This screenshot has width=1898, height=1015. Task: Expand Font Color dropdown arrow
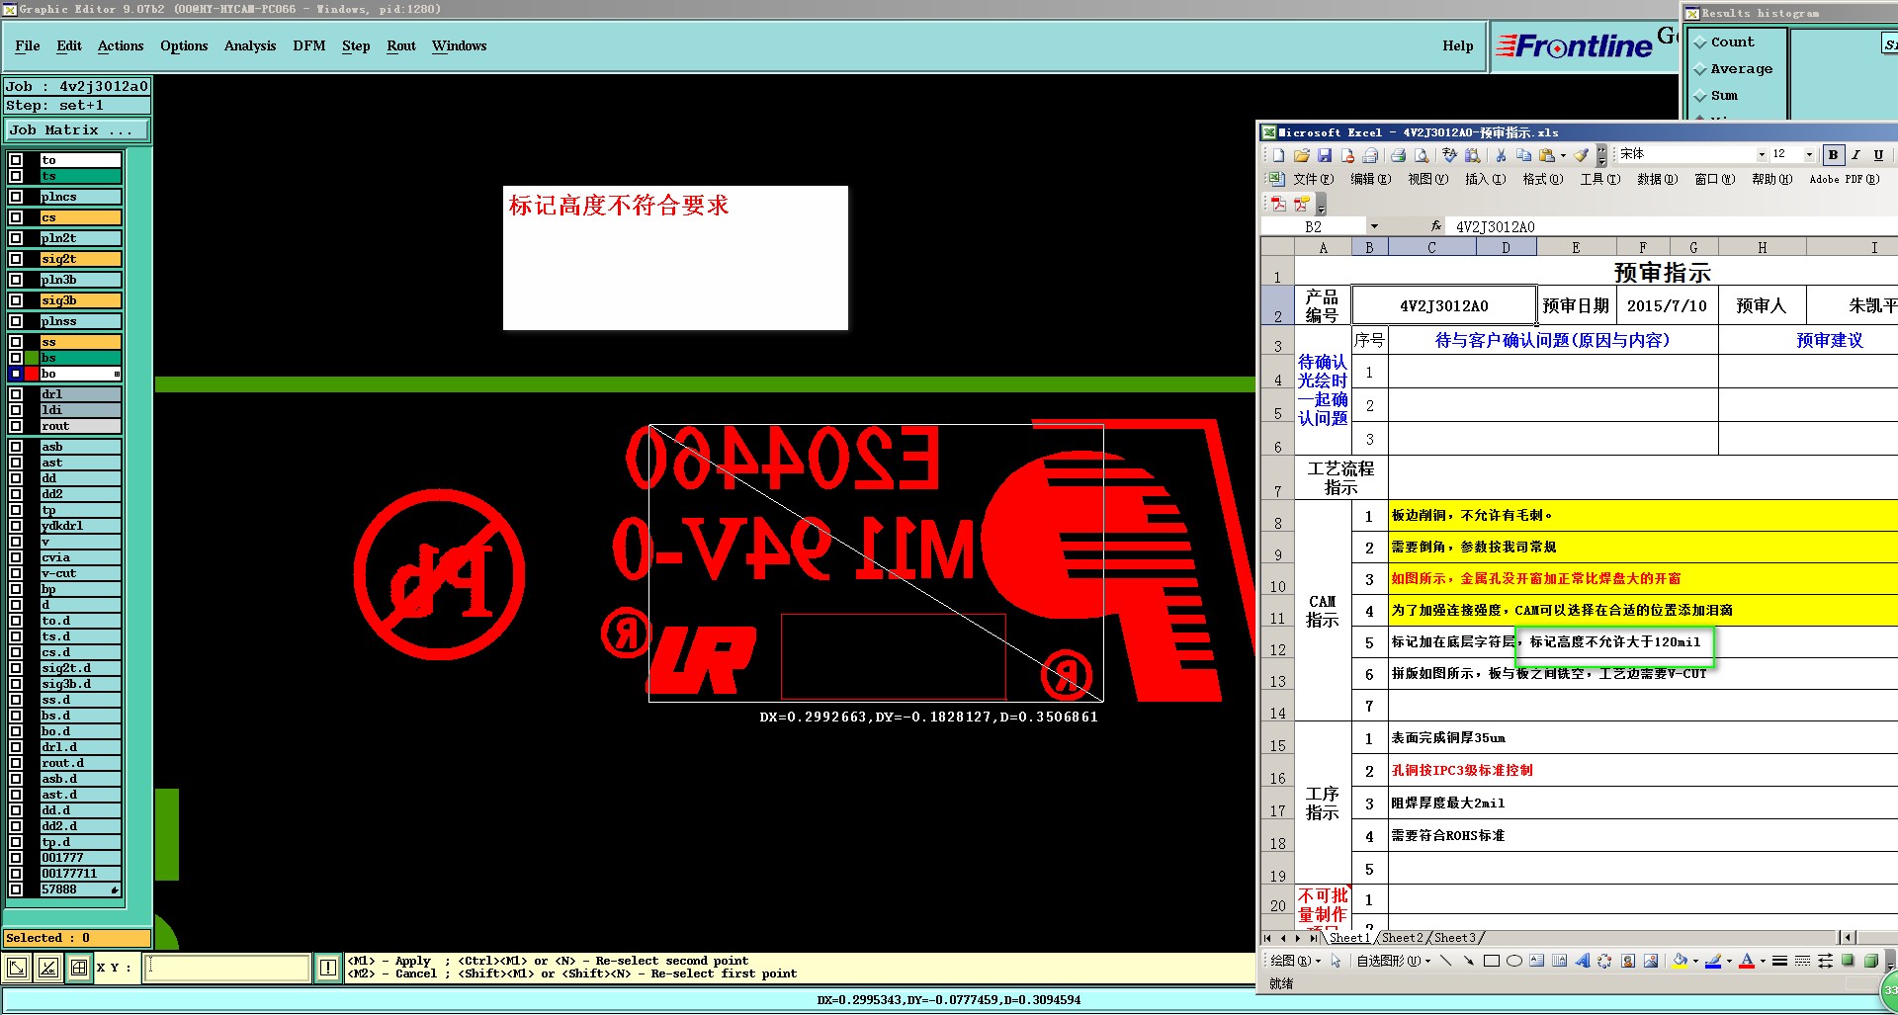(x=1763, y=961)
